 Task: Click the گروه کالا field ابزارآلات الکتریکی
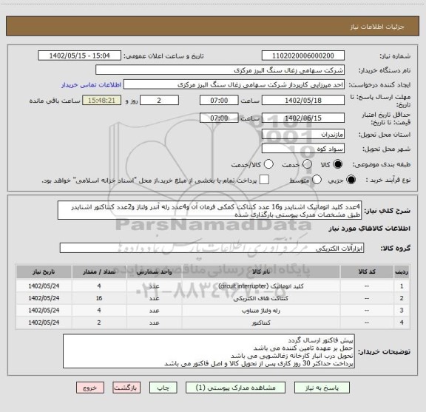coord(212,248)
